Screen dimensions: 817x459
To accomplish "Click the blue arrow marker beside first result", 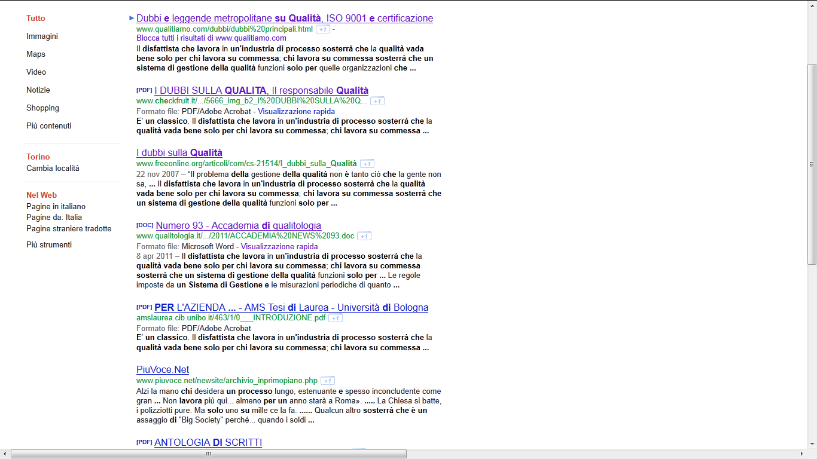I will 132,18.
